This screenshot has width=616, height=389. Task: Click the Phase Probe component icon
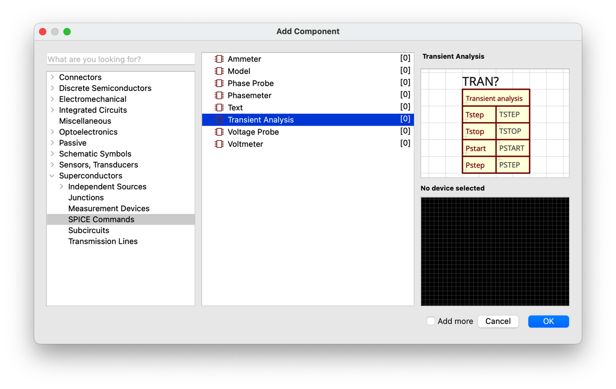pos(219,83)
